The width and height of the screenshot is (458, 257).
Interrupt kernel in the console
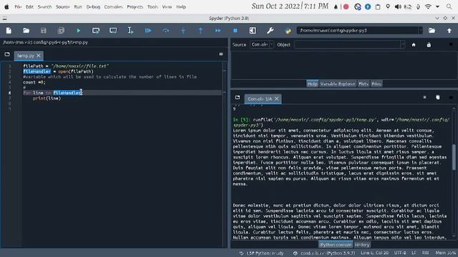[x=424, y=97]
